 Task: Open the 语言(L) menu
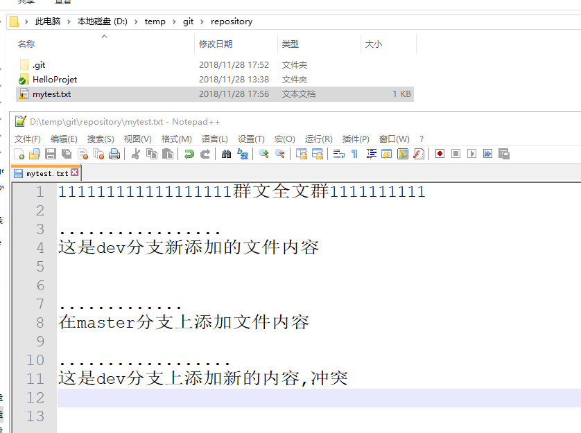[214, 139]
